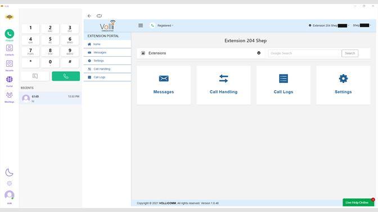The width and height of the screenshot is (378, 212).
Task: Open the Recents sidebar section
Action: click(10, 66)
